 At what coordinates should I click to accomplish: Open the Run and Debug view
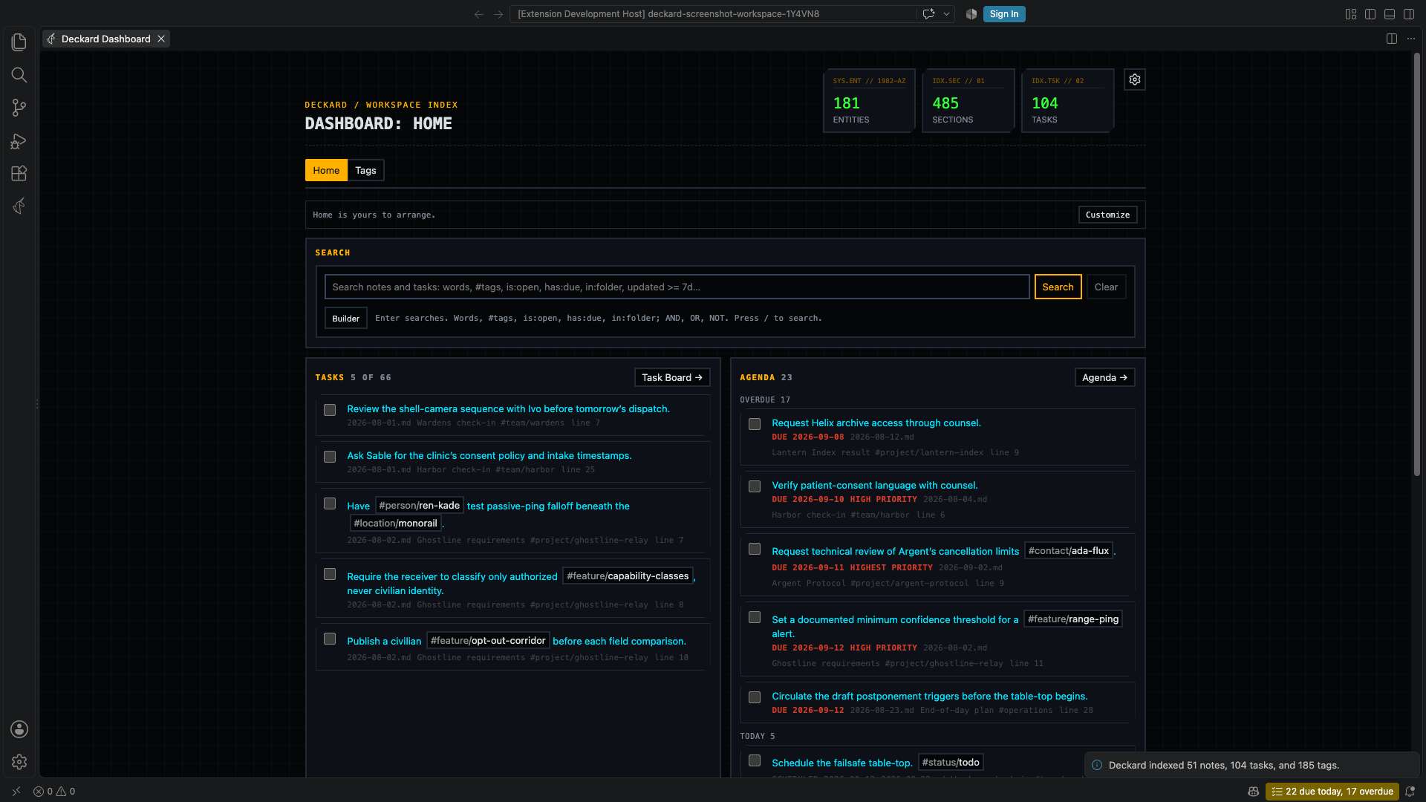pyautogui.click(x=19, y=140)
